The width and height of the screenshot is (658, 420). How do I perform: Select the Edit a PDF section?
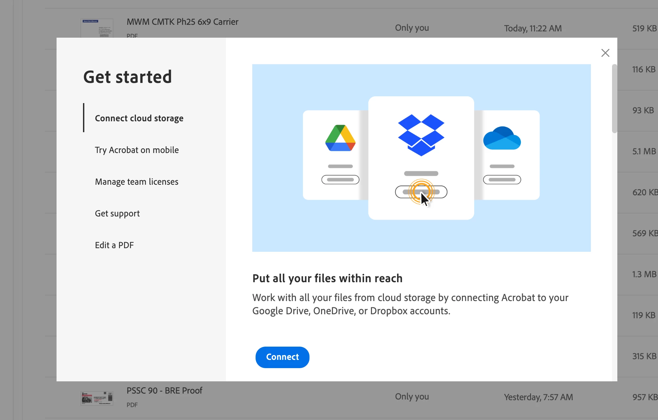click(114, 245)
